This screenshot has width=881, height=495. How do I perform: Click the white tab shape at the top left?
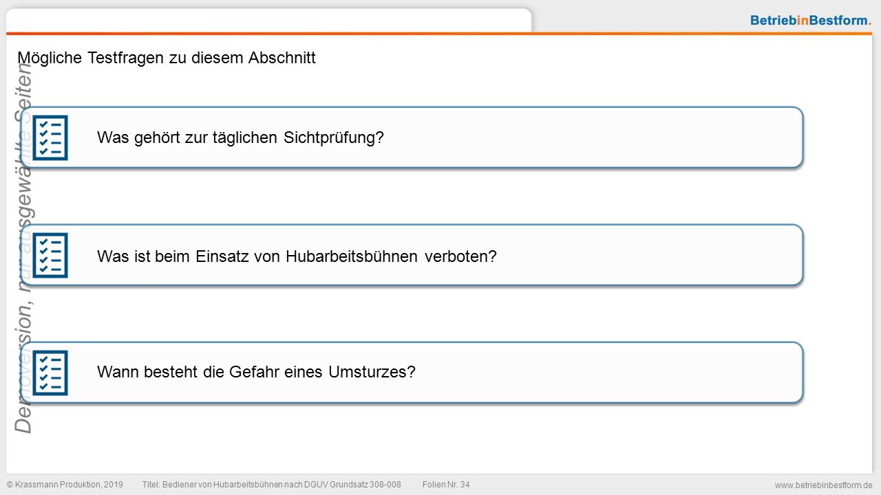coord(268,19)
